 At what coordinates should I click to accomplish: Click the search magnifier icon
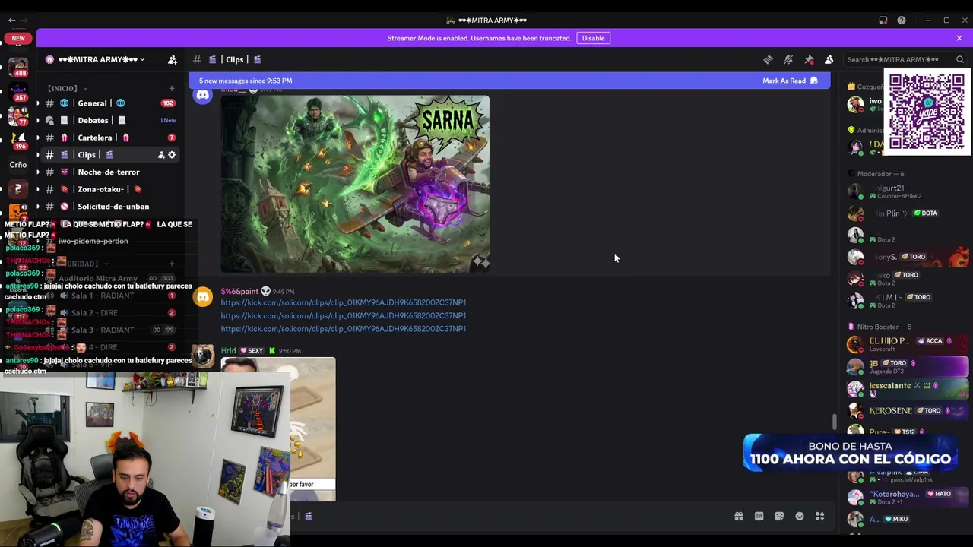pos(960,59)
